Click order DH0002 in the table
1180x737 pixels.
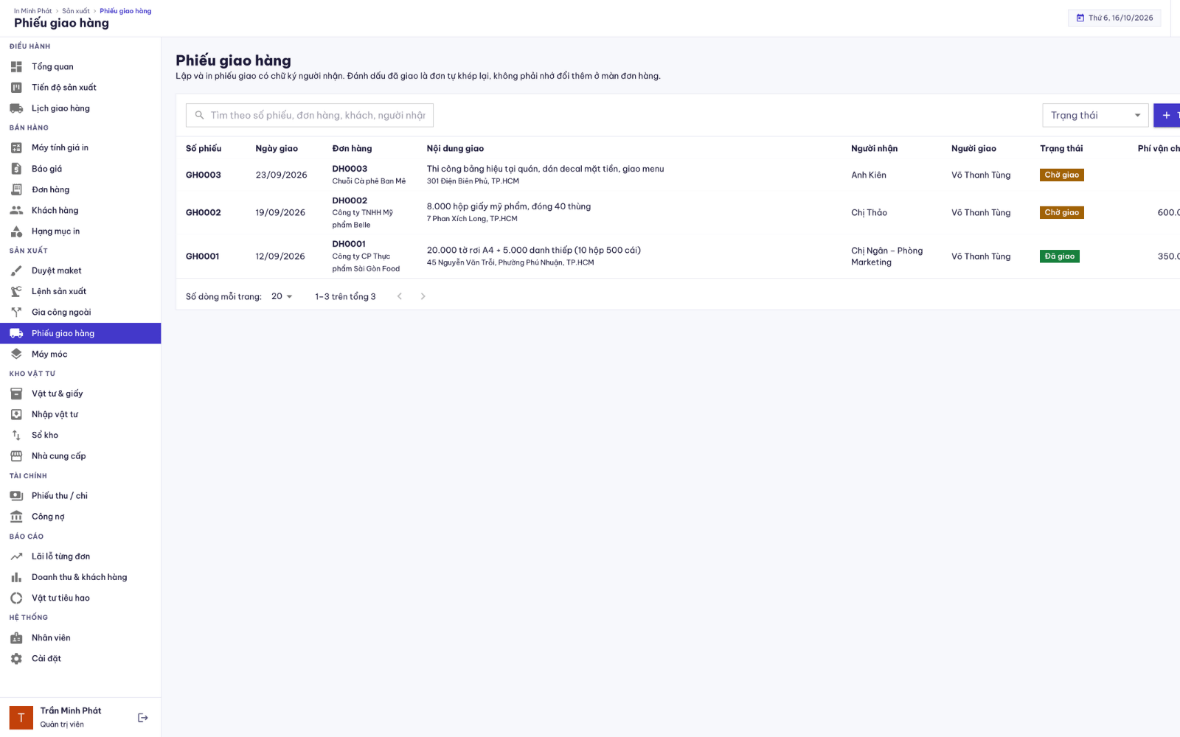coord(350,200)
